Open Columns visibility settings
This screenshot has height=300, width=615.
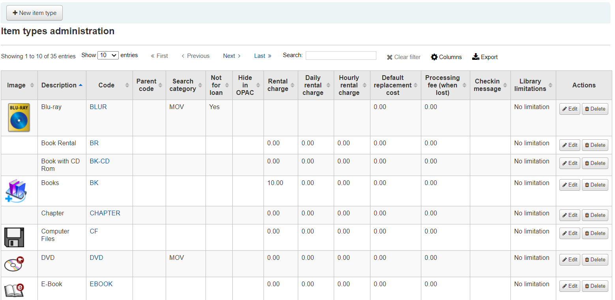[446, 57]
